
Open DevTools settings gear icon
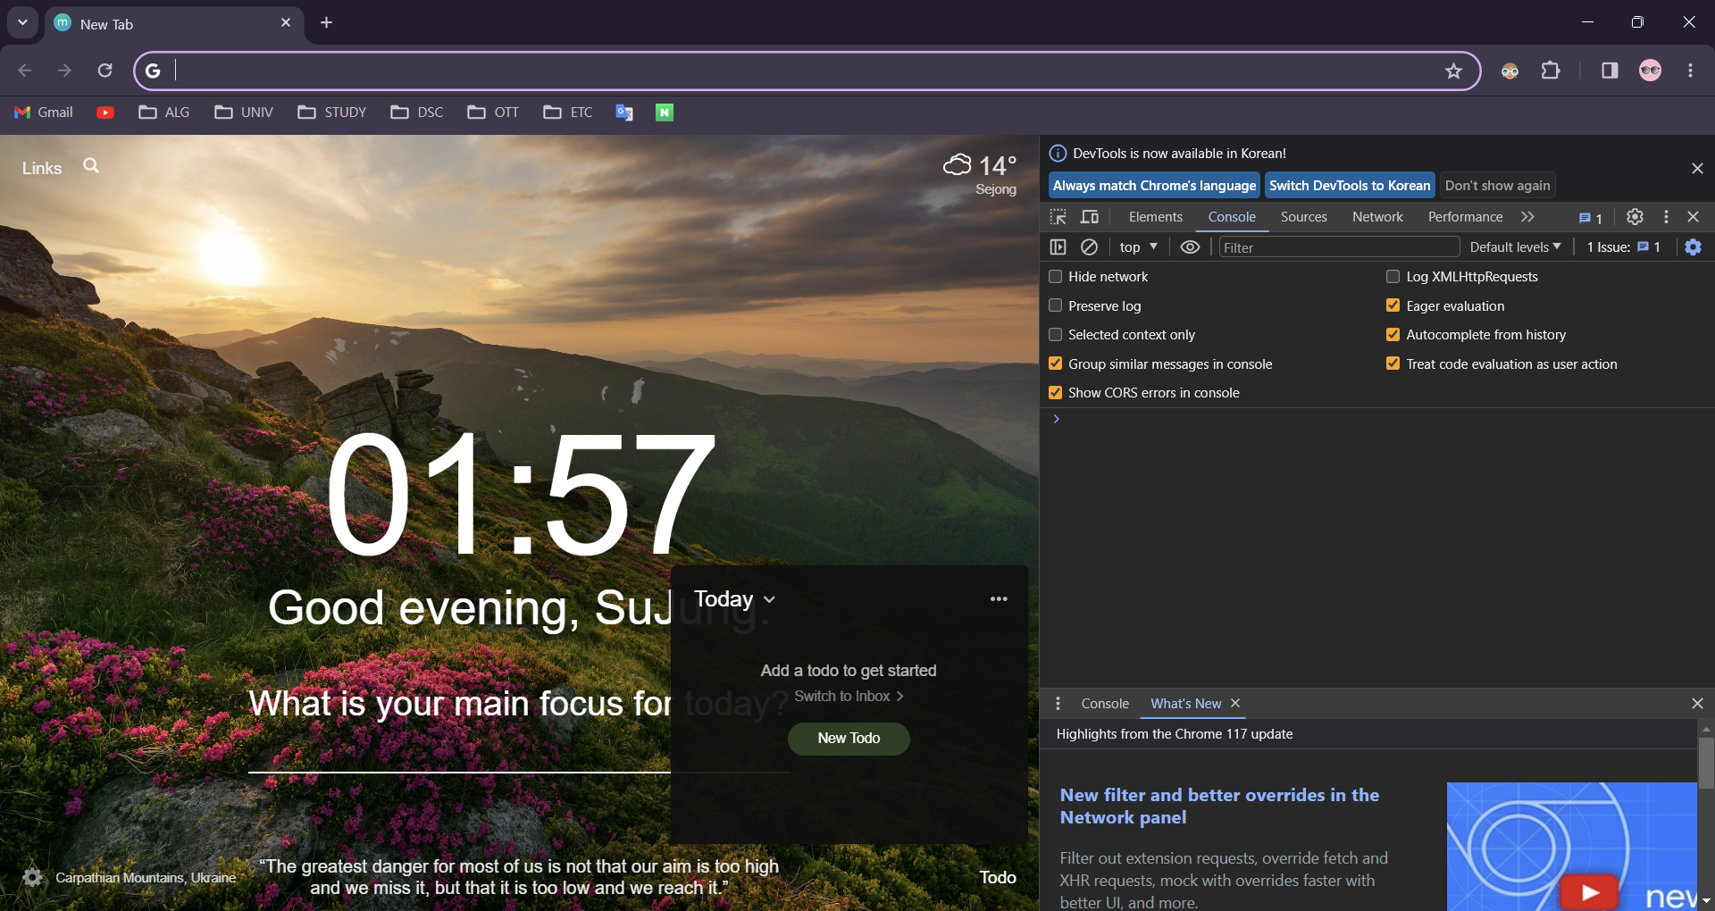(1635, 217)
